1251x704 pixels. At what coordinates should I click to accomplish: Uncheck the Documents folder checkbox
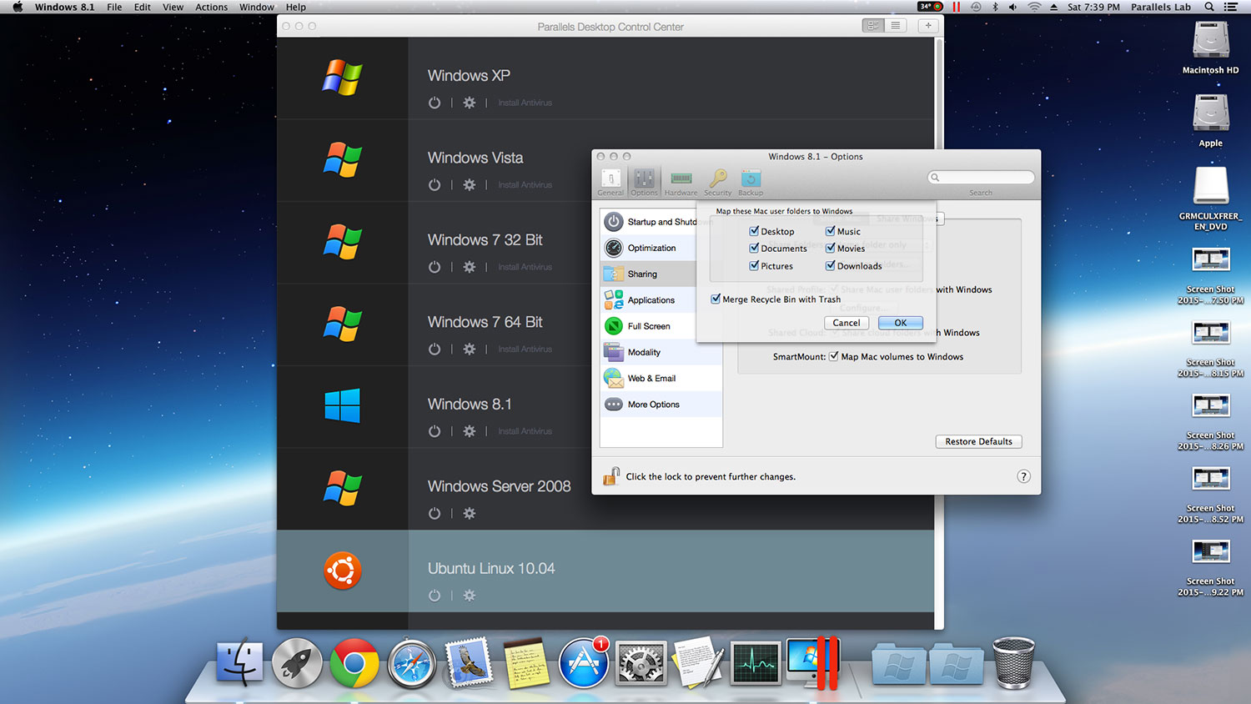coord(754,248)
